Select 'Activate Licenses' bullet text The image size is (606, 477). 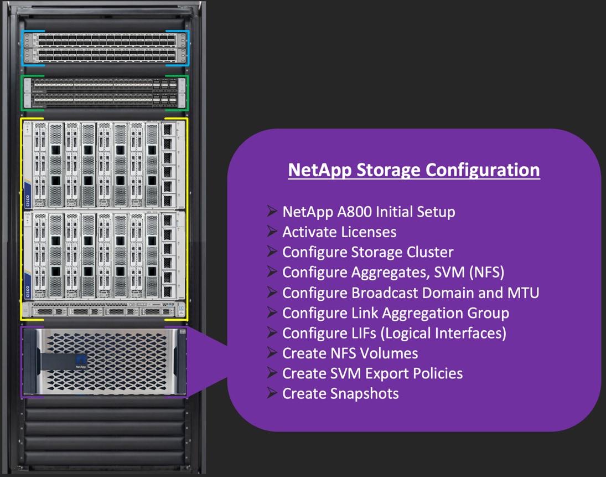339,232
